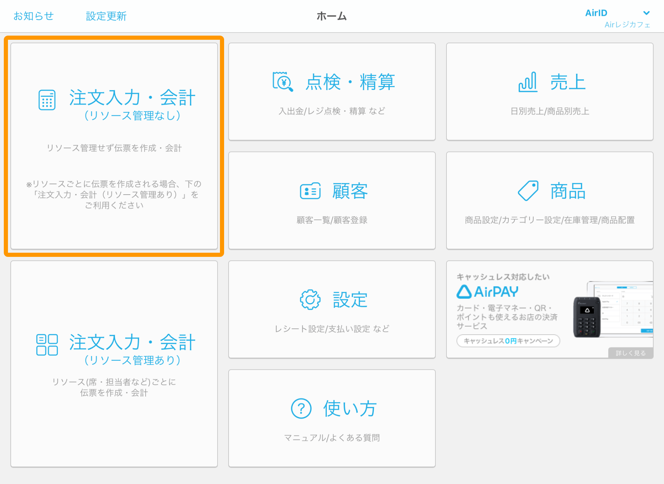The height and width of the screenshot is (484, 664).
Task: Open the 点検・精算 tile title
Action: (x=350, y=82)
